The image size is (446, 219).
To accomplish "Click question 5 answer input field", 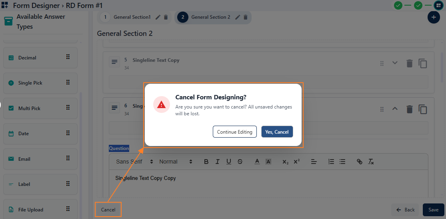I will 268,82.
